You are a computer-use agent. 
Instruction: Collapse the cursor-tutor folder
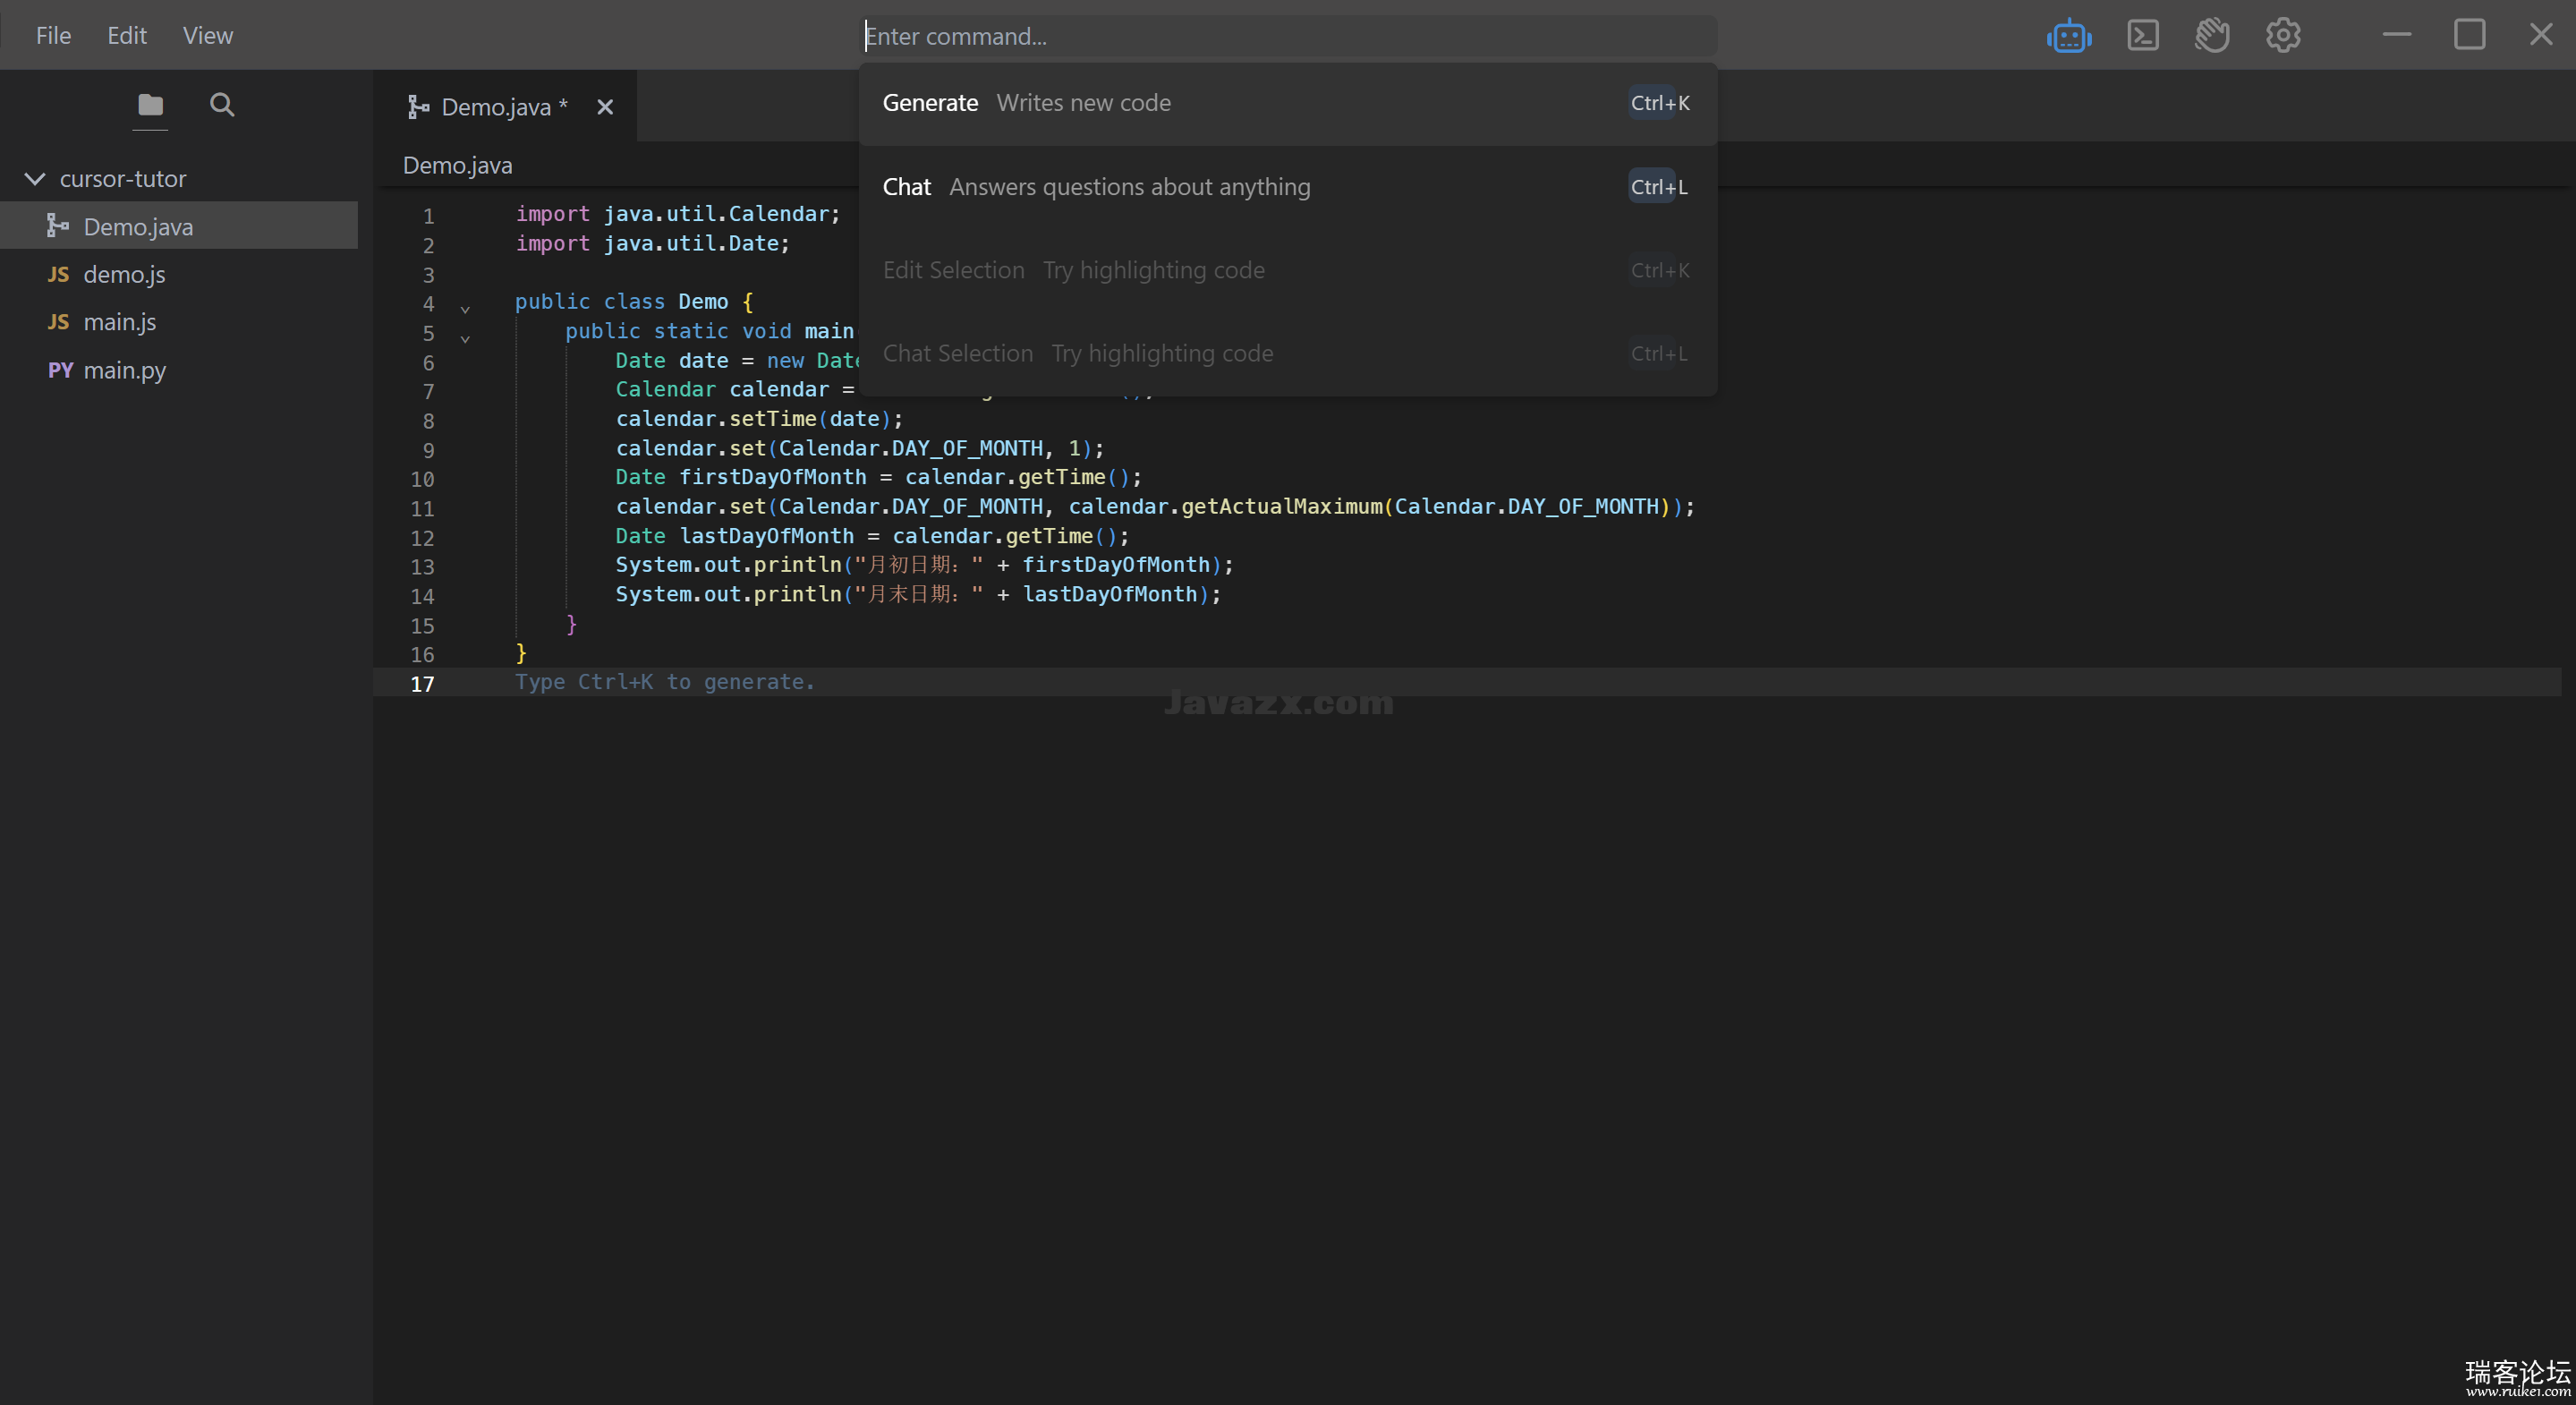click(35, 179)
